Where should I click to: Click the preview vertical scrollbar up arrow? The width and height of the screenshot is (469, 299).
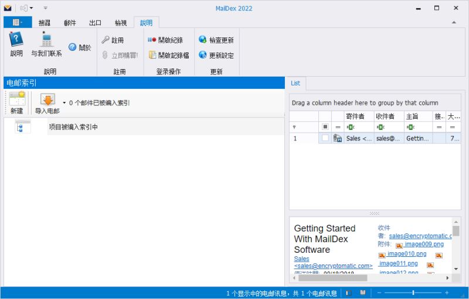tap(456, 222)
